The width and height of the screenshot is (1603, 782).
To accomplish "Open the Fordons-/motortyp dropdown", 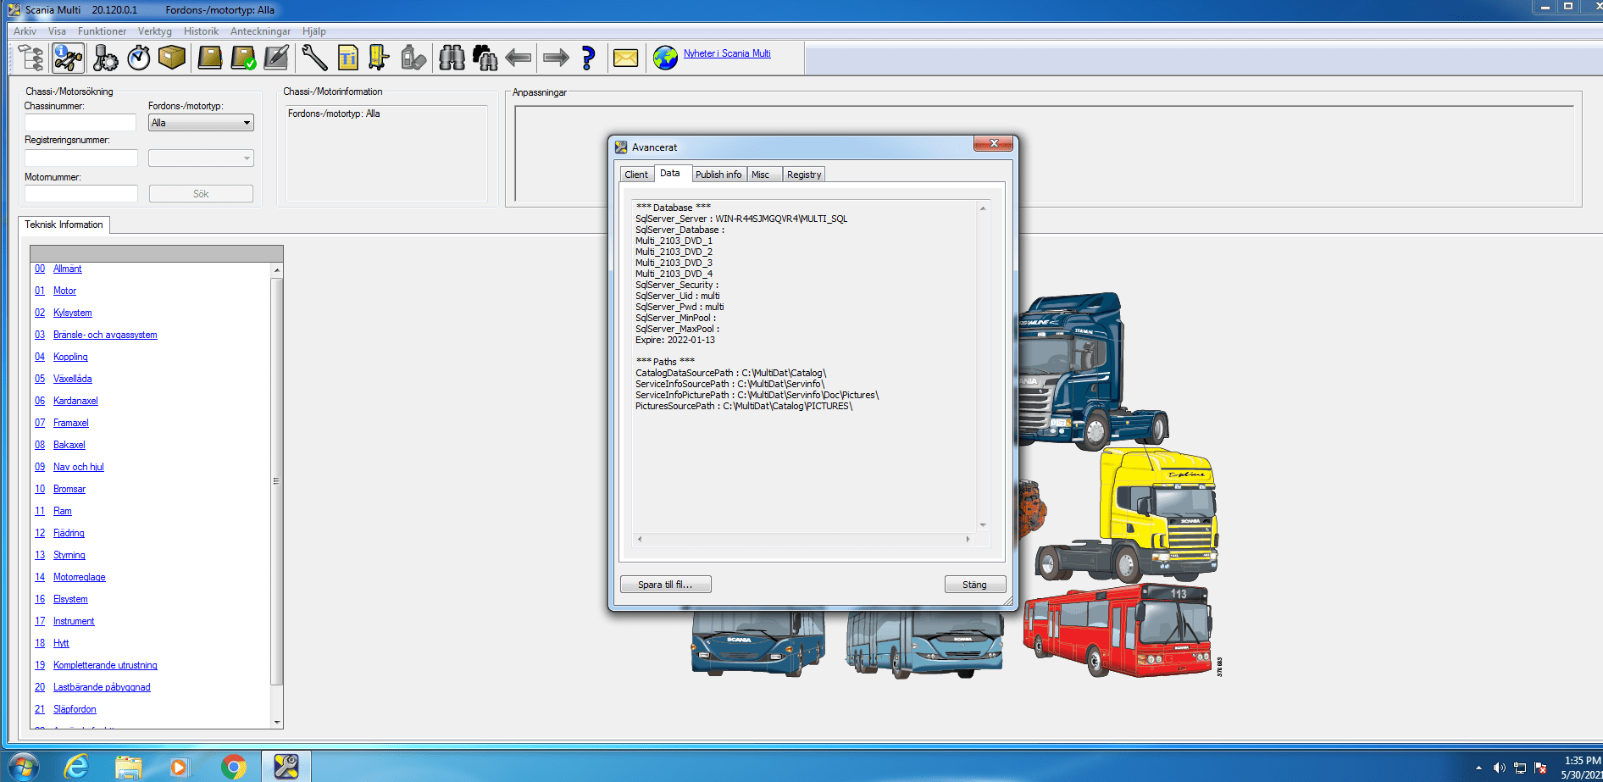I will pos(200,122).
